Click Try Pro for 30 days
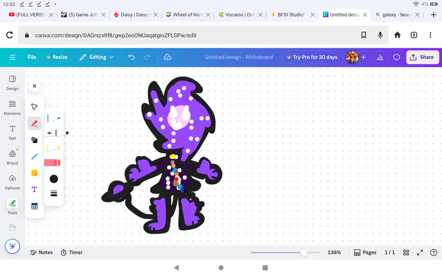 point(312,57)
